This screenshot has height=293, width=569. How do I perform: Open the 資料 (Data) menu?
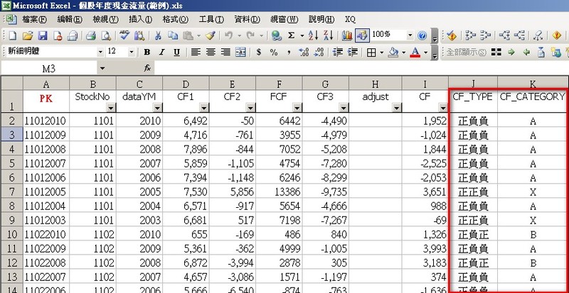[x=247, y=19]
